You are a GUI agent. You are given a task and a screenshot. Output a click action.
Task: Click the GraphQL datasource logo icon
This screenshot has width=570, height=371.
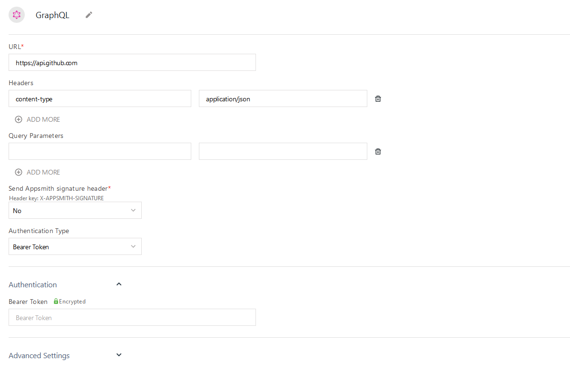[16, 14]
